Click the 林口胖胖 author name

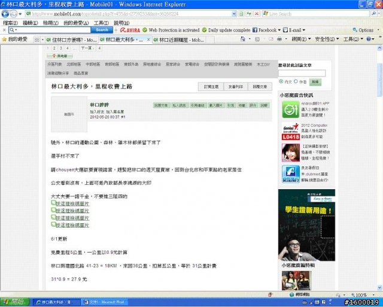[99, 105]
